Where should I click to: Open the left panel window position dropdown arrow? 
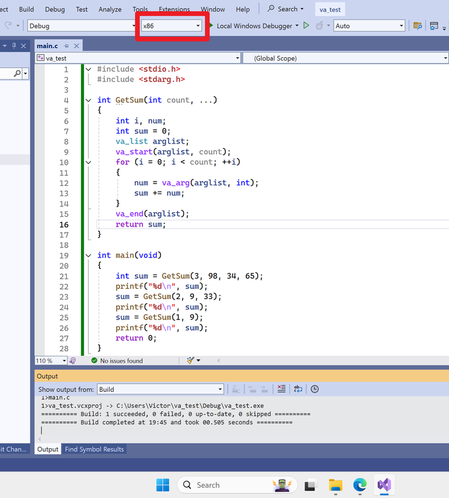click(x=5, y=46)
